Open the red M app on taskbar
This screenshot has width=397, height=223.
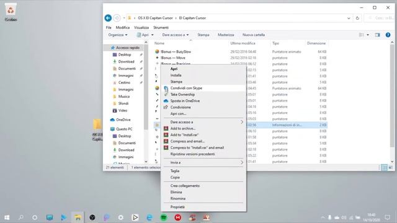[x=178, y=217]
